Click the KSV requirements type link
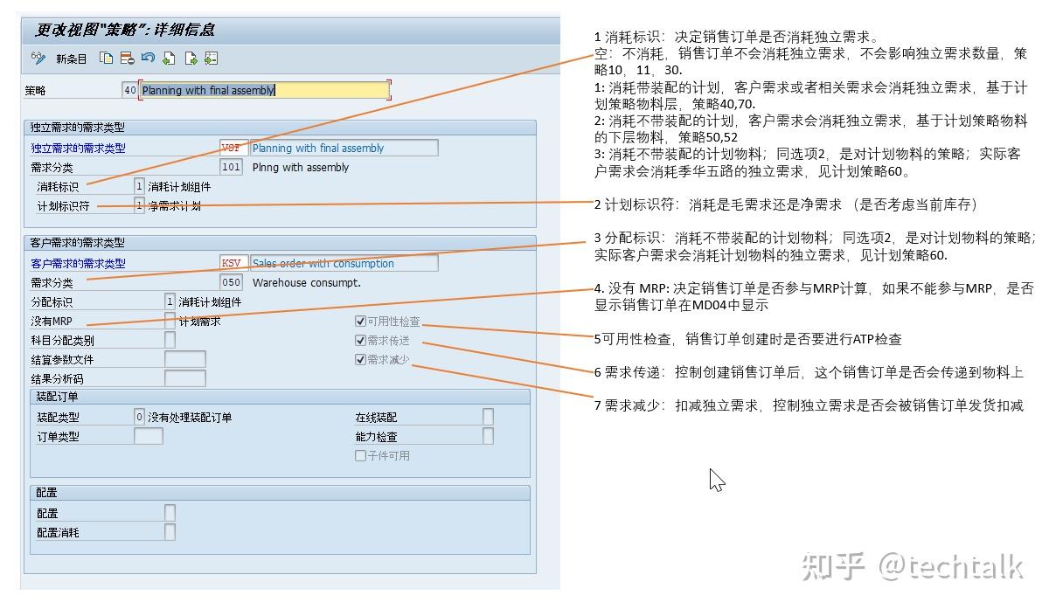The image size is (1049, 609). pos(230,263)
